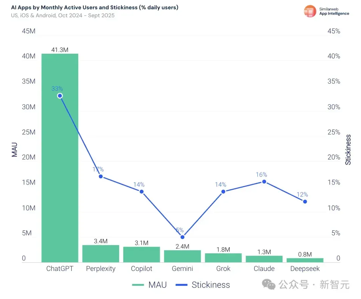Click the ChatGPT 41.3M bar
Screen dimensions: 361x299
point(60,158)
